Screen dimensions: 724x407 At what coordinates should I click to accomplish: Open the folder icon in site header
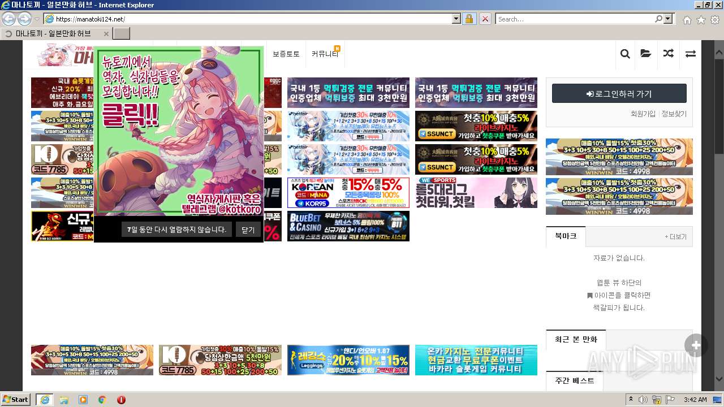(x=646, y=54)
